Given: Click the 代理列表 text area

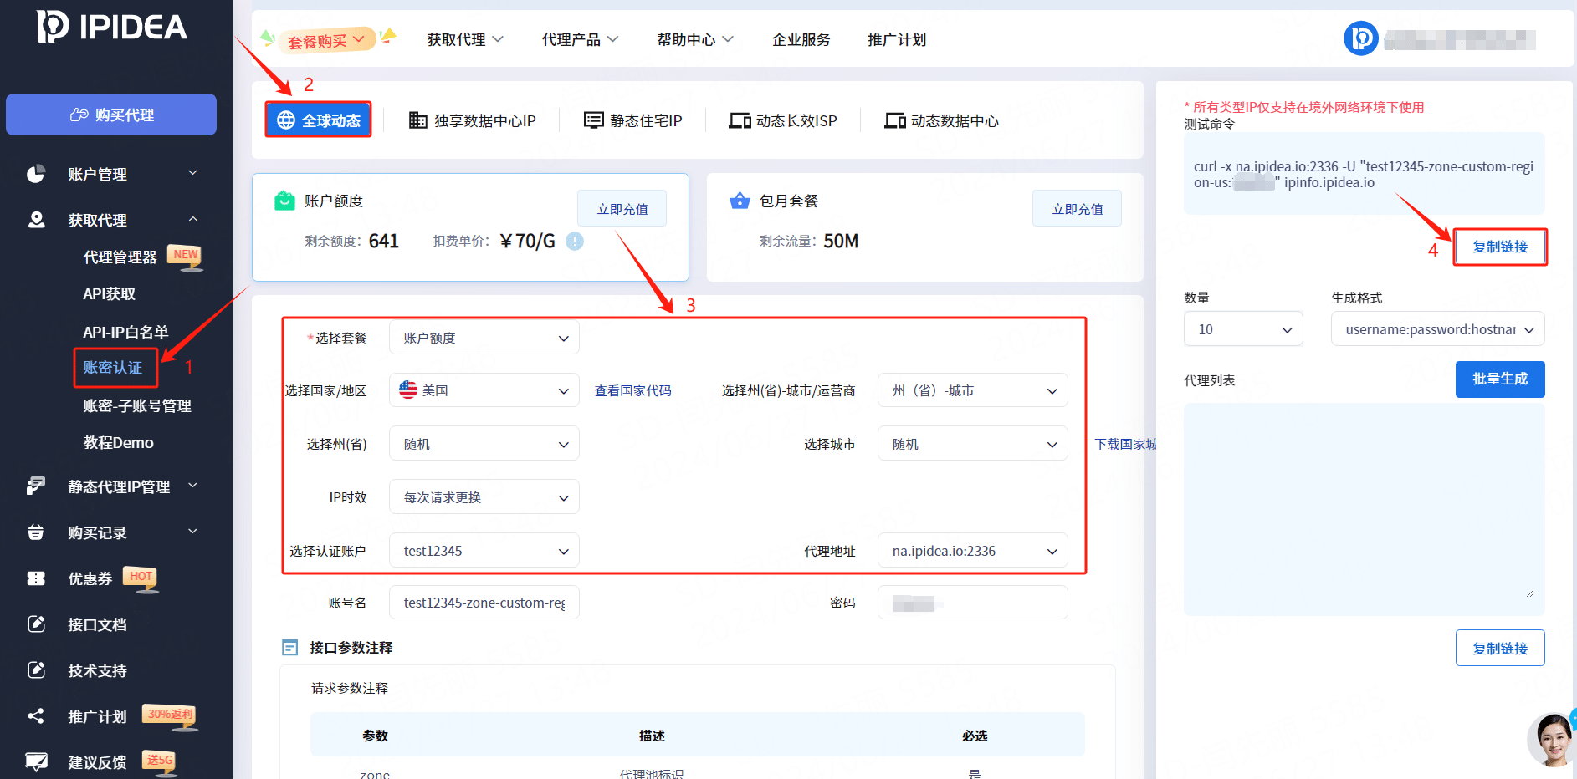Looking at the screenshot, I should tap(1364, 510).
